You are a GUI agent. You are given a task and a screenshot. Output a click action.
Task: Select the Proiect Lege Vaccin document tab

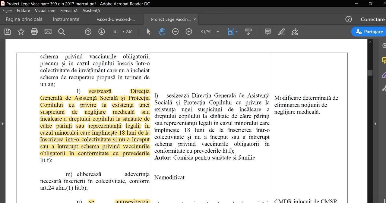click(x=171, y=19)
